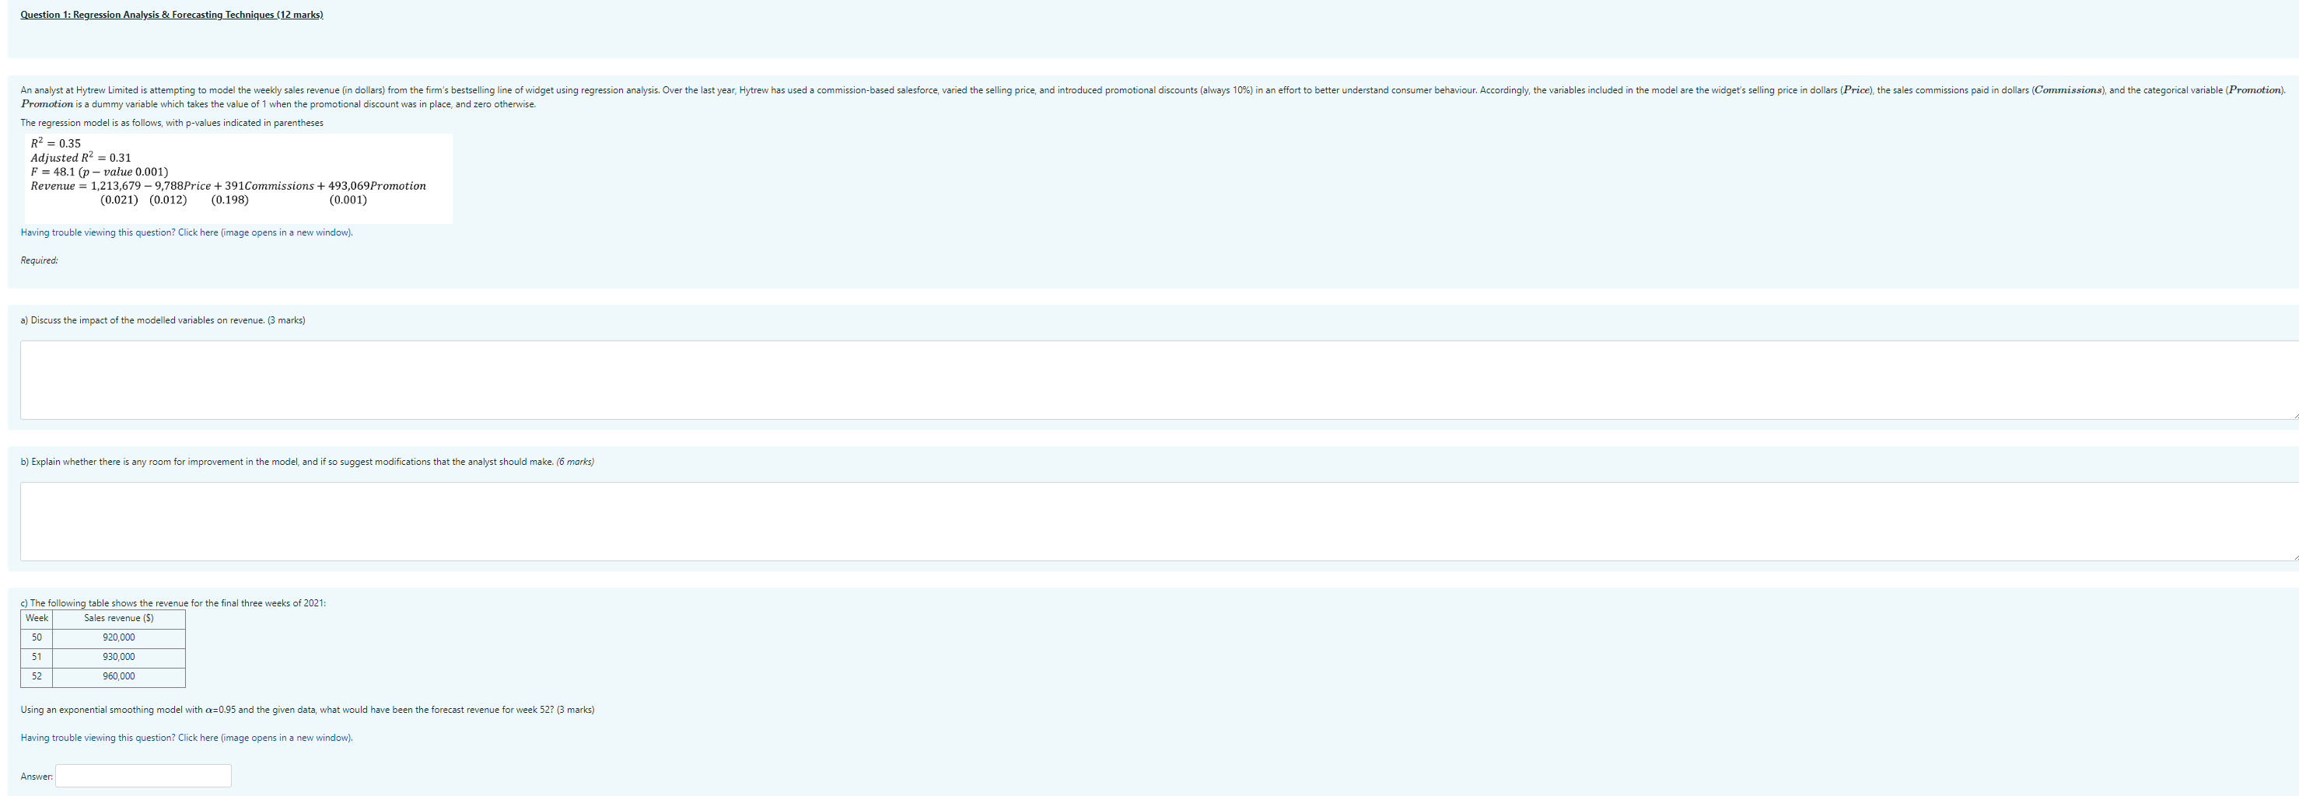Click the 920,000 revenue cell
Image resolution: width=2299 pixels, height=796 pixels.
tap(119, 639)
